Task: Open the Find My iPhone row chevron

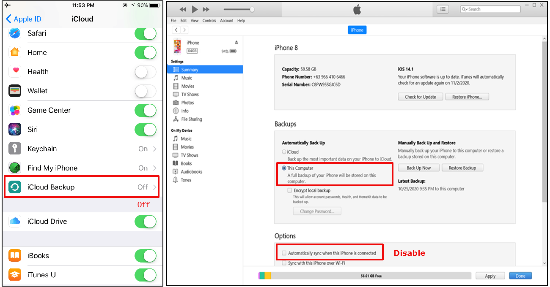Action: 155,168
